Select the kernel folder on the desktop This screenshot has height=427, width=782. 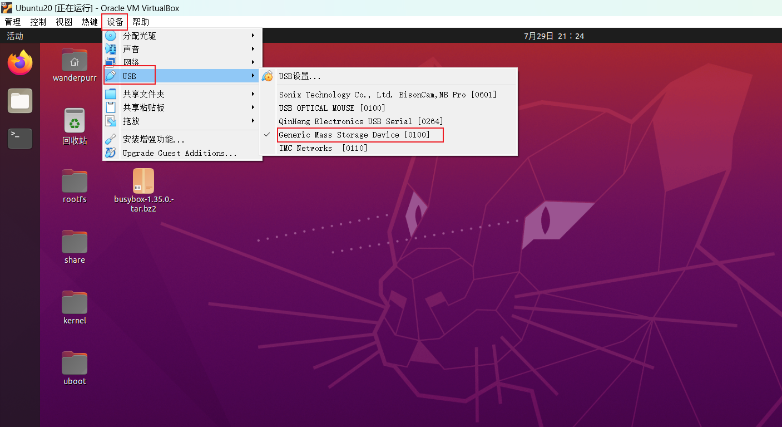75,308
